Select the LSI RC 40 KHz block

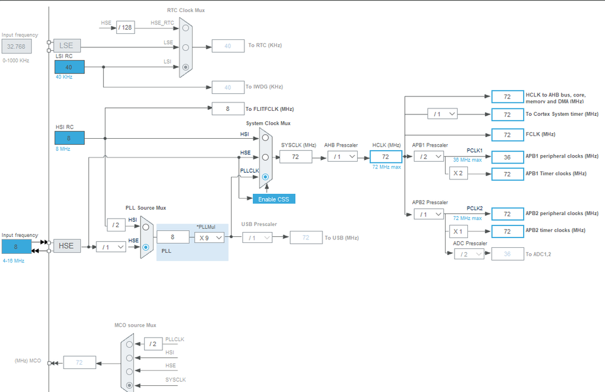click(x=70, y=67)
